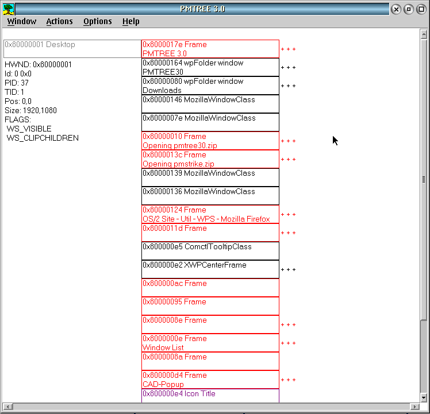The image size is (430, 414).
Task: Close the PMTREE 3.0 window
Action: click(x=396, y=9)
